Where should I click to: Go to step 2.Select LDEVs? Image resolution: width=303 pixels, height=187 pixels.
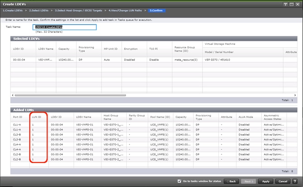[x=38, y=10]
